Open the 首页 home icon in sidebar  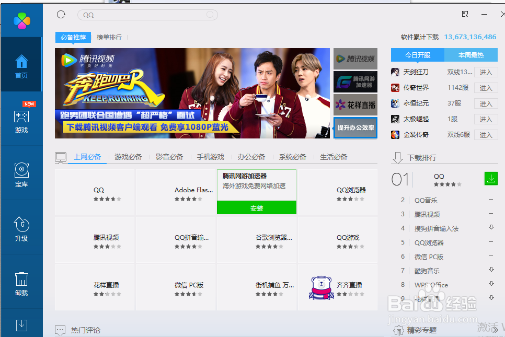[x=21, y=65]
